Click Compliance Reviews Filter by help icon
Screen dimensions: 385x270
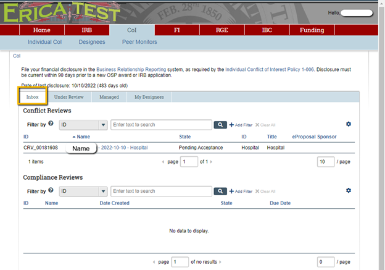click(51, 190)
